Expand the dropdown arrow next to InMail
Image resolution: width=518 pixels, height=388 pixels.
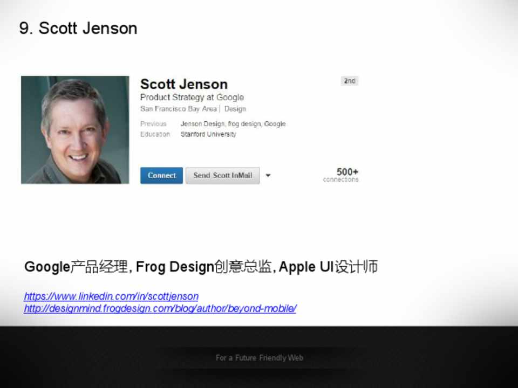pos(268,176)
